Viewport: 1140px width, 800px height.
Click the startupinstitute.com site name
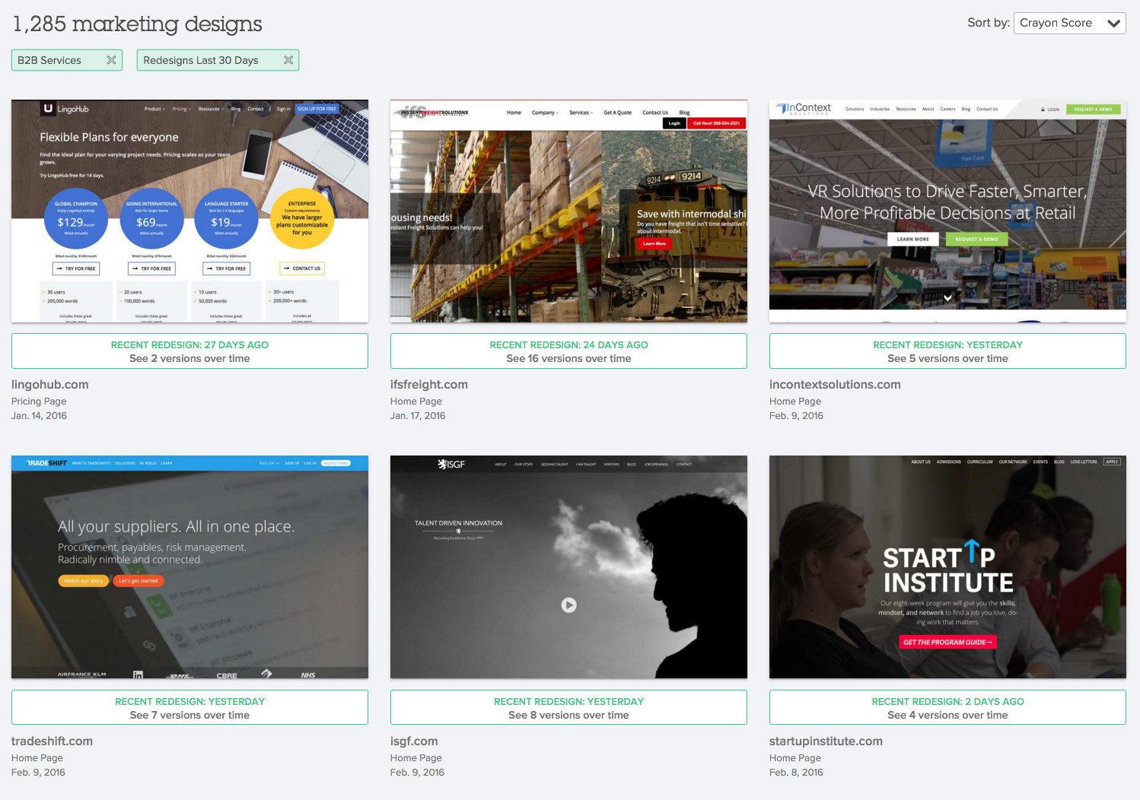click(826, 741)
